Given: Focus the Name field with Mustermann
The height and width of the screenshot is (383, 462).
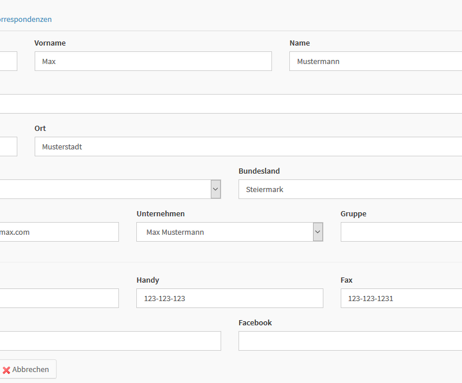Looking at the screenshot, I should [x=375, y=61].
